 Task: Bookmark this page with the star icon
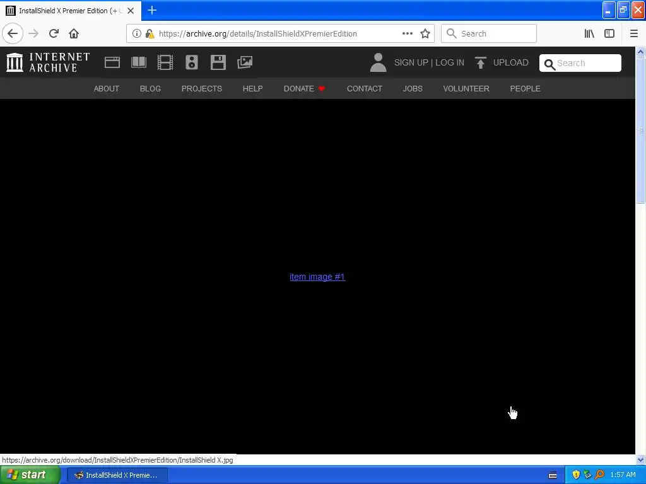[425, 33]
